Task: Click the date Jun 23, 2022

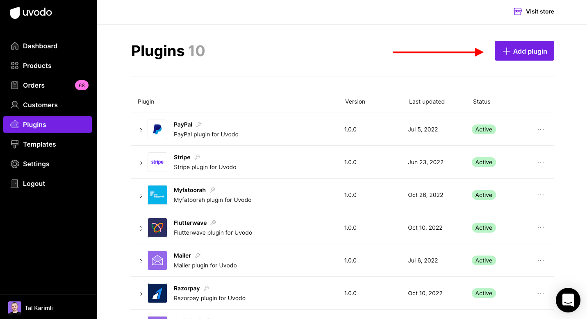Action: (x=426, y=162)
